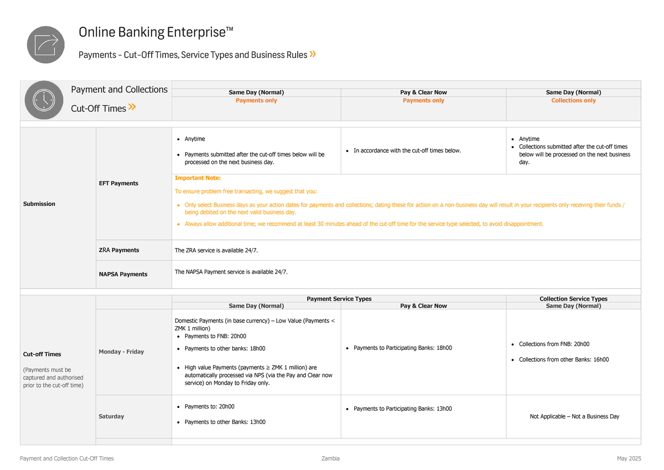664x470 pixels.
Task: Click Payments to FNB: 20h00
Action: click(x=215, y=337)
